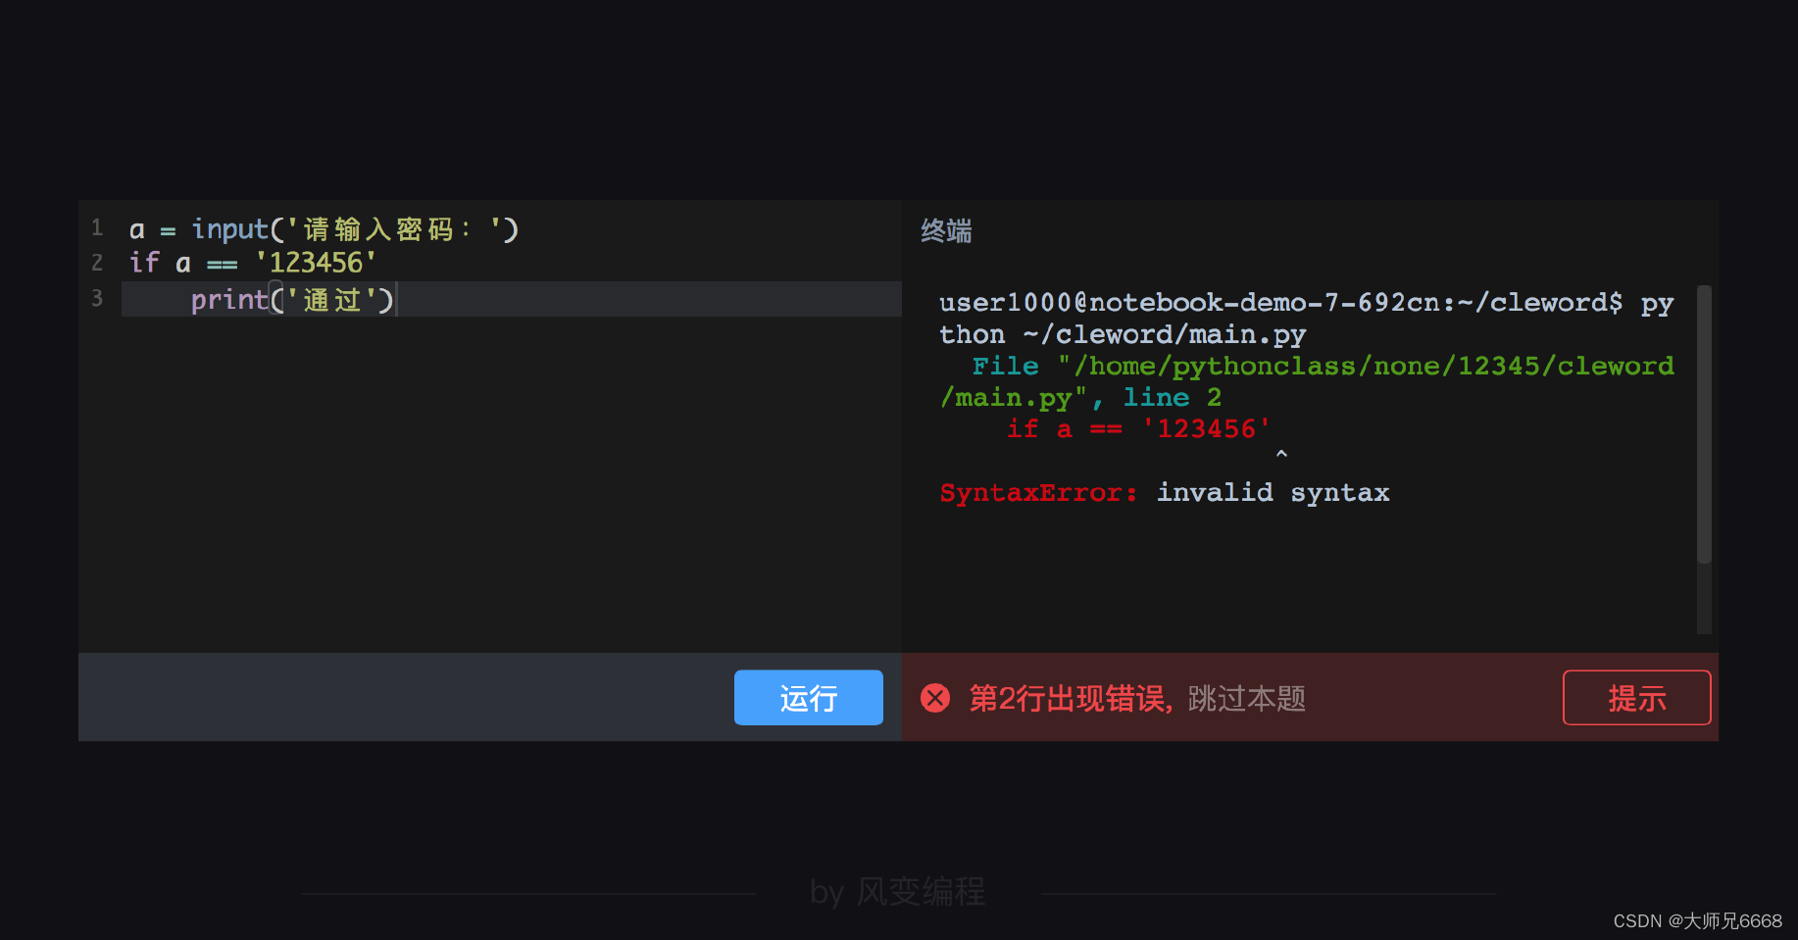This screenshot has height=940, width=1798.
Task: Click line number 2 in editor gutter
Action: (x=97, y=263)
